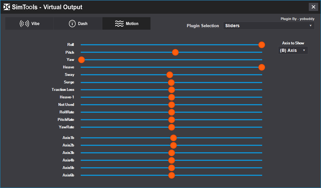
Task: Click the Dash gauge icon
Action: click(x=72, y=24)
